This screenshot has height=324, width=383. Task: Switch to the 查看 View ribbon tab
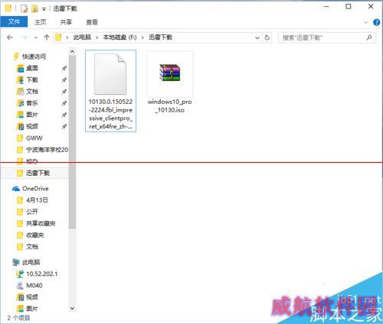(x=92, y=22)
